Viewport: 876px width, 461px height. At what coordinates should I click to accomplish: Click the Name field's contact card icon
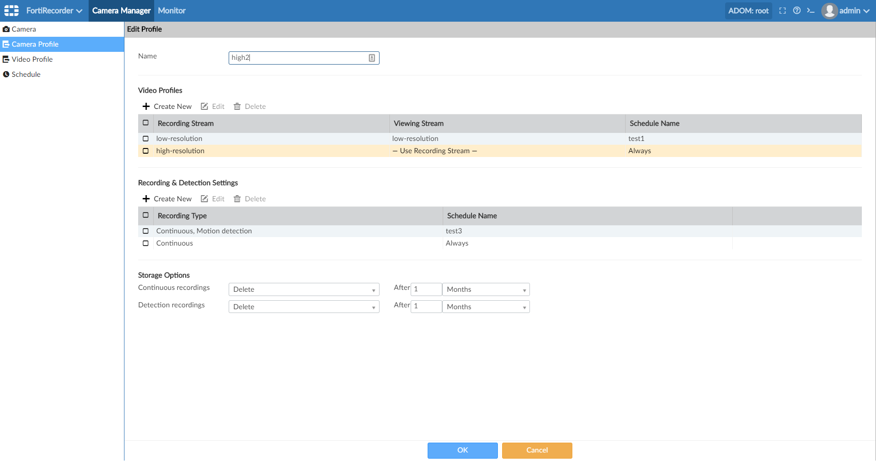(x=372, y=58)
